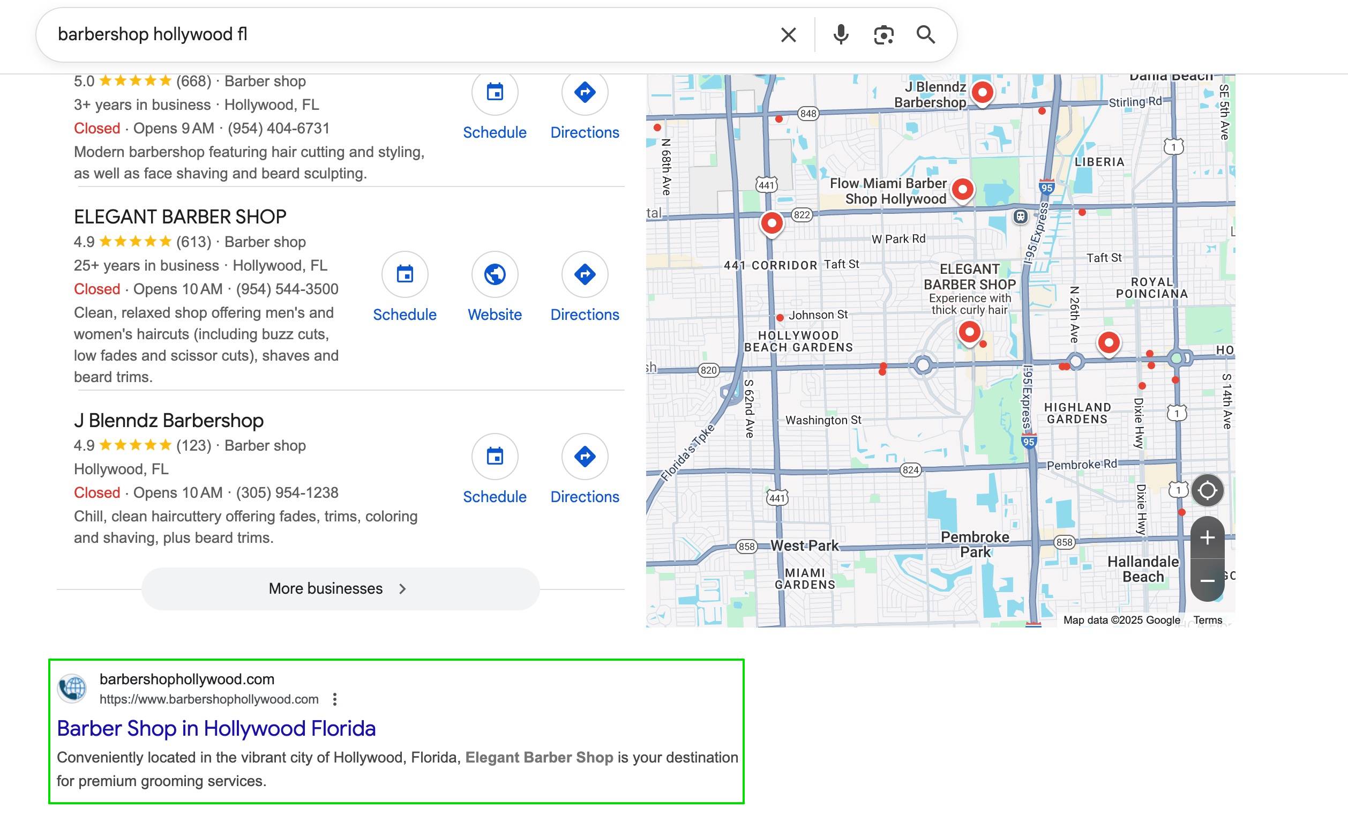Clear the search box text
Image resolution: width=1348 pixels, height=822 pixels.
point(788,35)
